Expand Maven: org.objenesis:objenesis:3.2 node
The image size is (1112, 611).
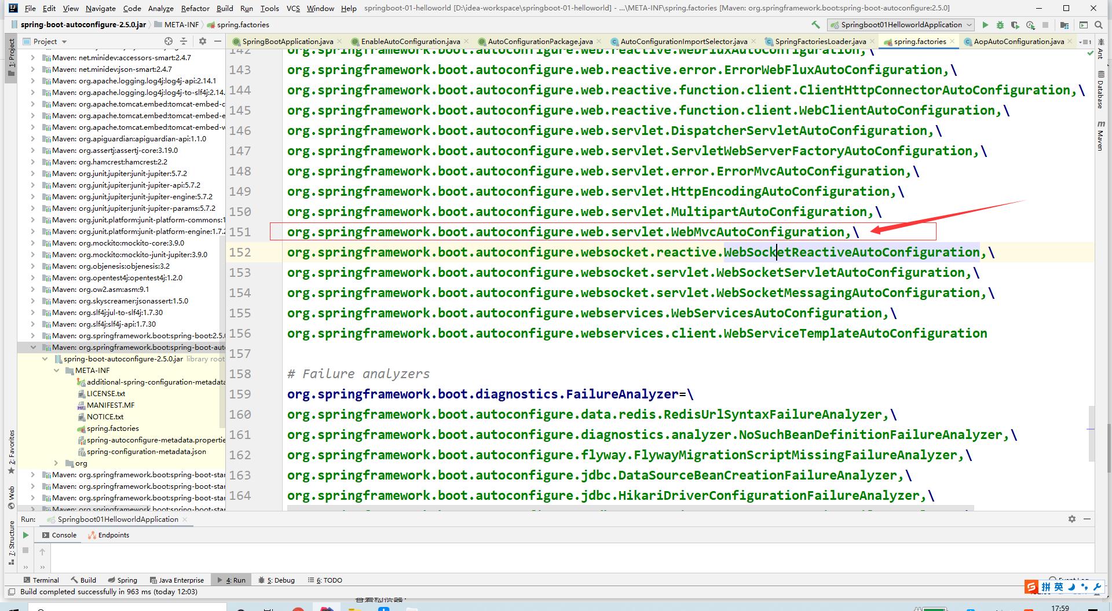[33, 266]
